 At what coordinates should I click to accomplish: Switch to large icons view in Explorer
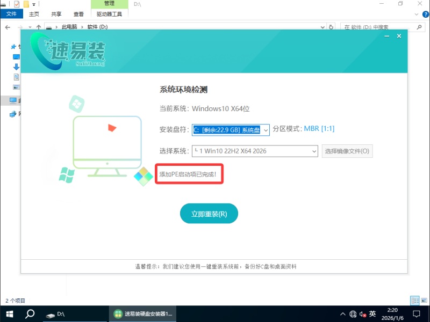423,301
